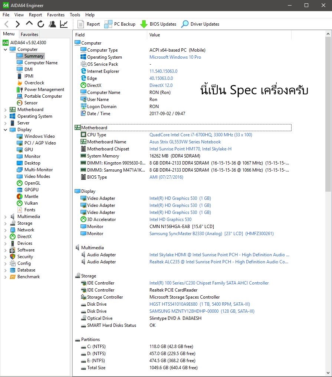The width and height of the screenshot is (332, 377).
Task: Open Samsung SyncMaster B2330 monitor link
Action: point(211,234)
